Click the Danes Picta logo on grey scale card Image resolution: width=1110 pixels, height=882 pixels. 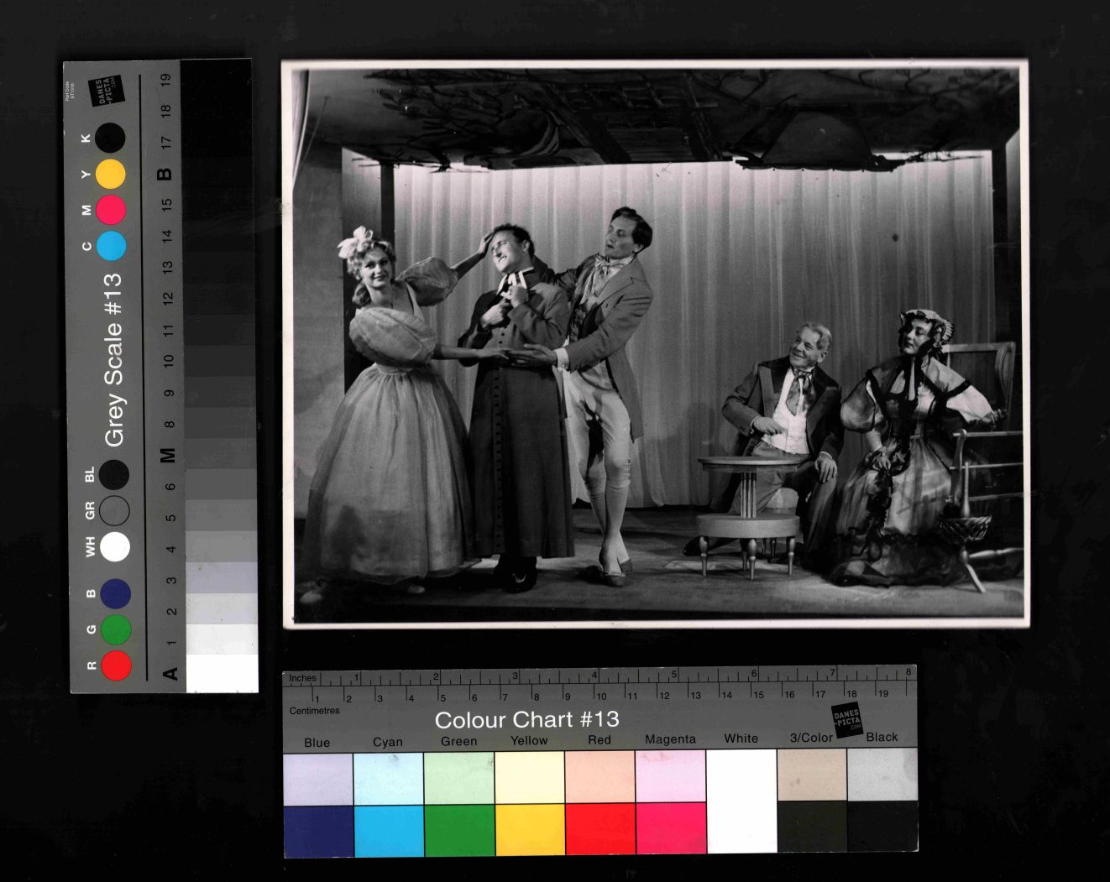(107, 91)
